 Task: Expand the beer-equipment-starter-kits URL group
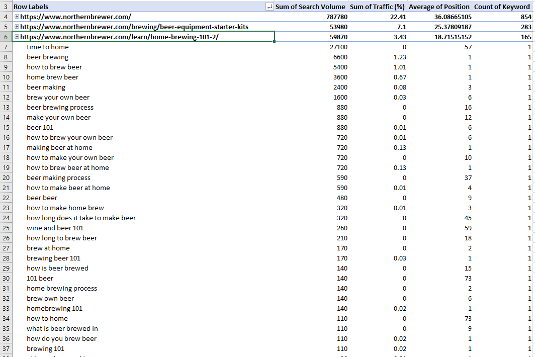tap(17, 27)
